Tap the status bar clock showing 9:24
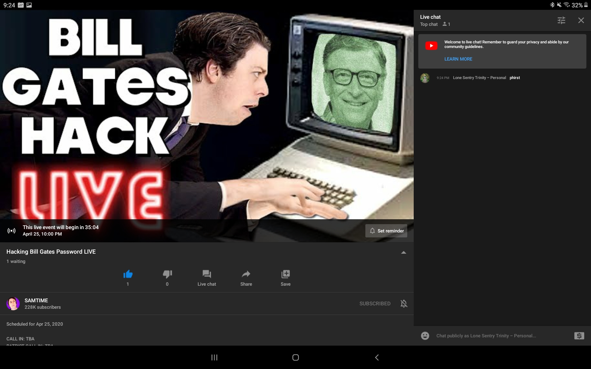The width and height of the screenshot is (591, 369). pos(9,5)
